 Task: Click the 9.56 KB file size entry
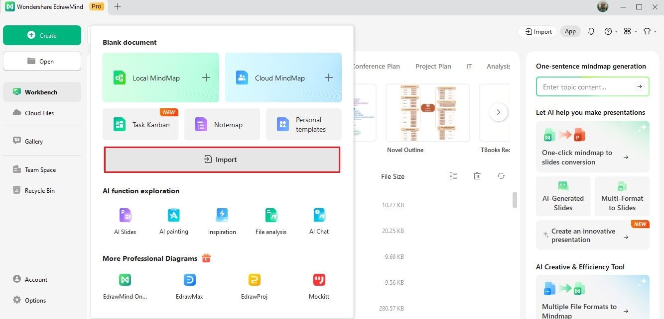coord(394,283)
